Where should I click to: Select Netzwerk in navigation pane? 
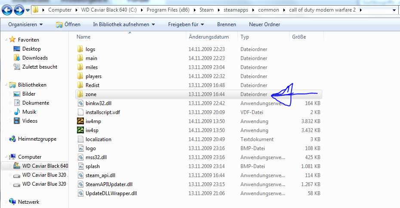28,202
